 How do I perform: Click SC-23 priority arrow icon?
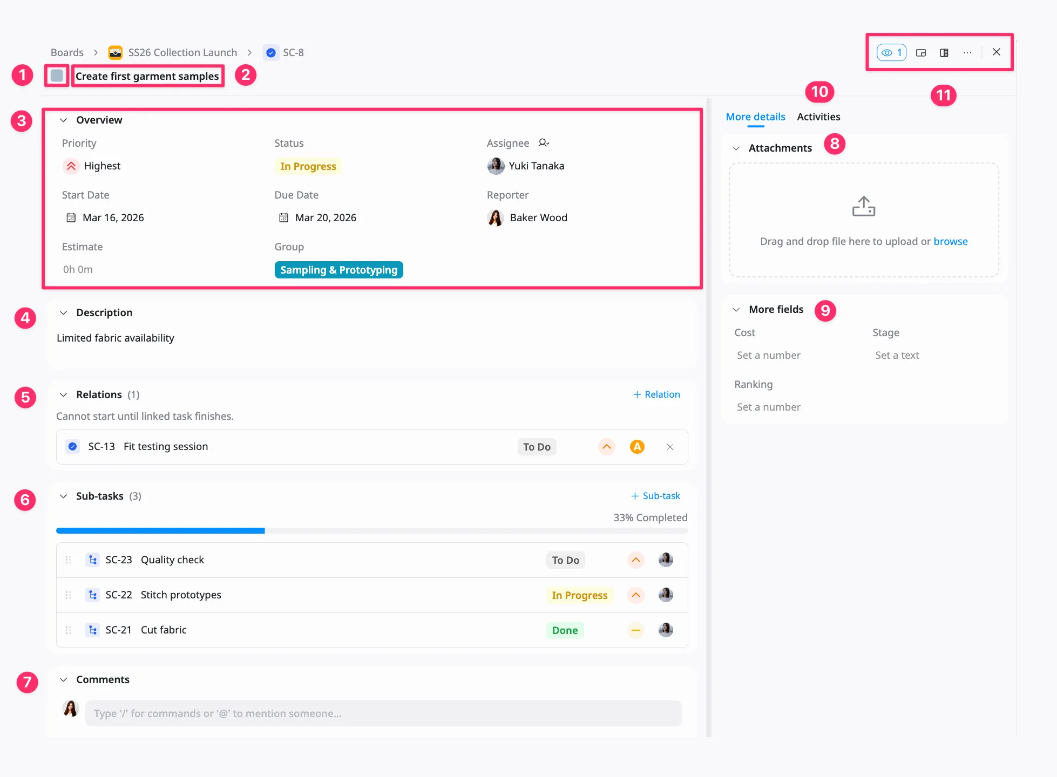(x=636, y=560)
